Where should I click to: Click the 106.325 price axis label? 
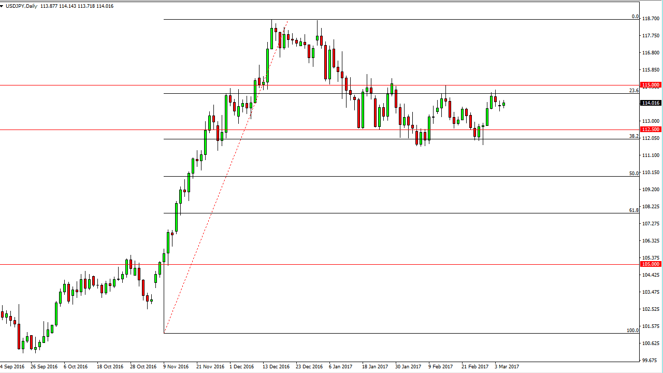click(x=650, y=241)
